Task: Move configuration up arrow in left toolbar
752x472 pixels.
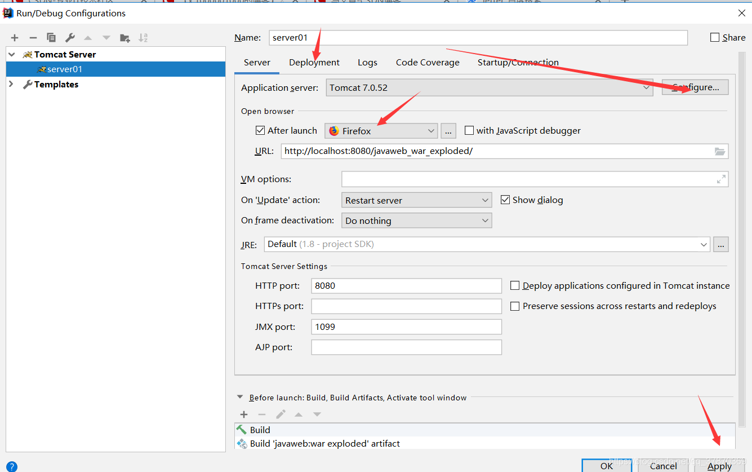Action: 88,38
